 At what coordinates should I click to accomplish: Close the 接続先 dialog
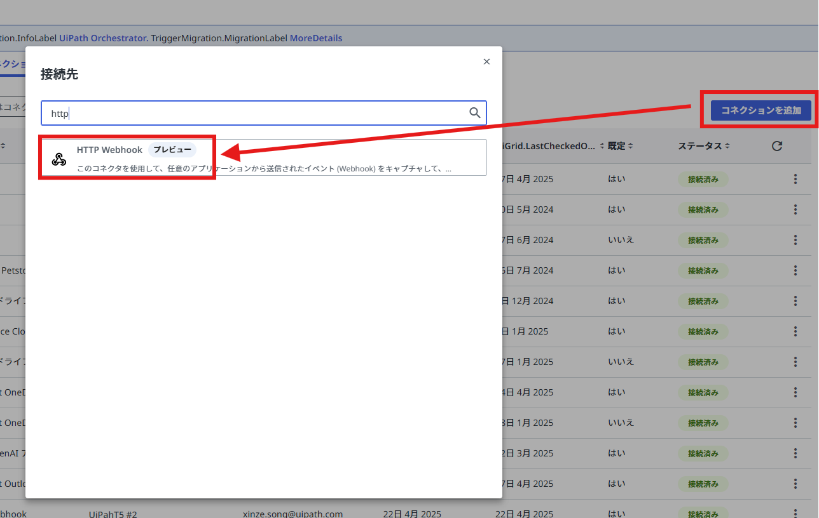[x=486, y=62]
